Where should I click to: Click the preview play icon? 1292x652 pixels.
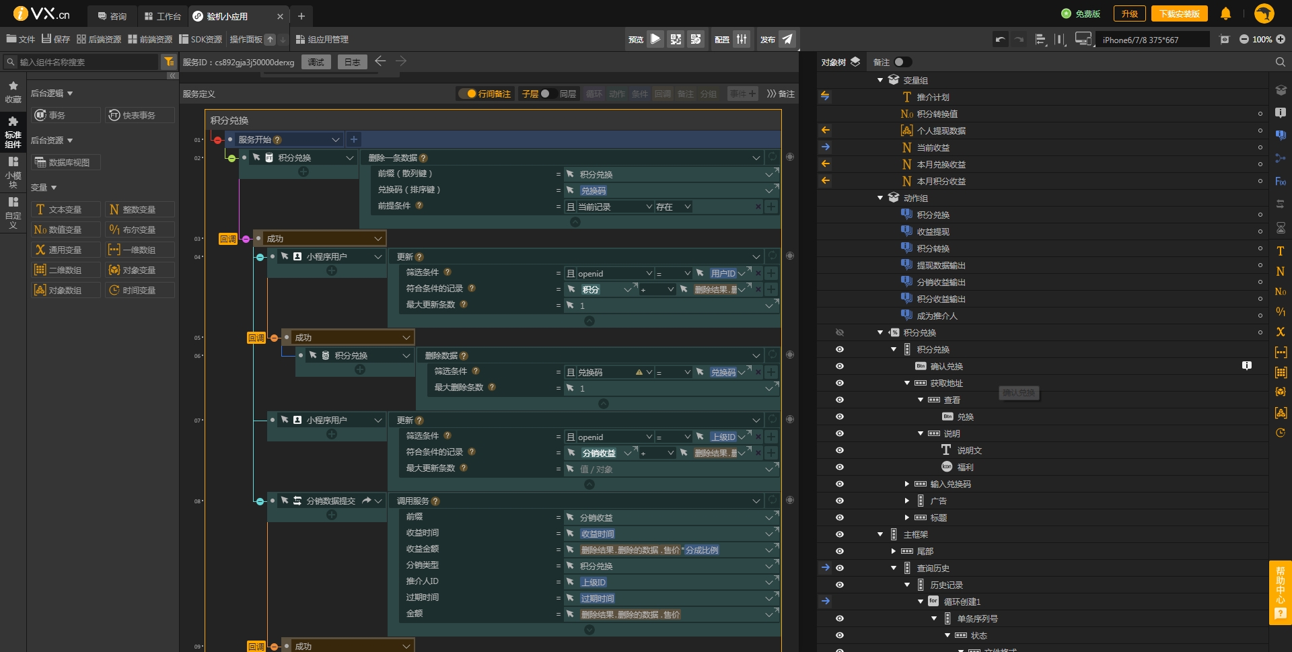(655, 39)
